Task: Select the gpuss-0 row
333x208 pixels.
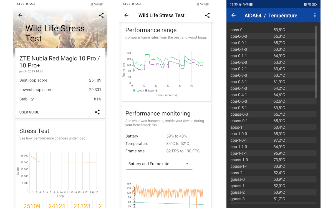Action: point(273,179)
